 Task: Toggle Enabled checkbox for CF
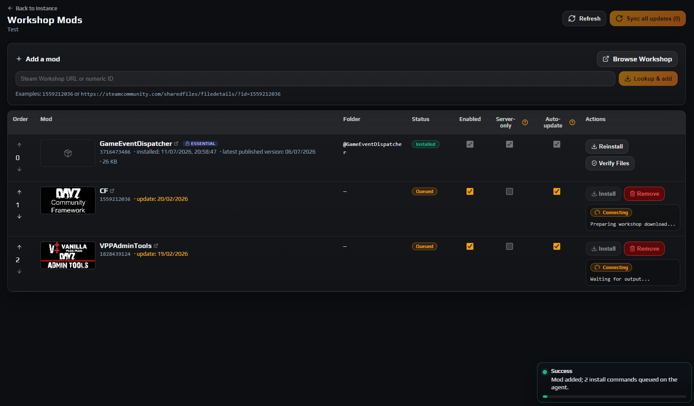(x=470, y=191)
